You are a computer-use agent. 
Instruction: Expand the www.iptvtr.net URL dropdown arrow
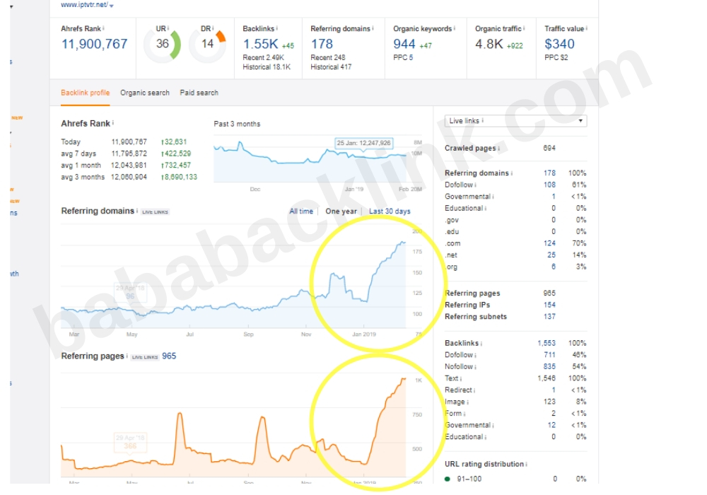point(112,6)
